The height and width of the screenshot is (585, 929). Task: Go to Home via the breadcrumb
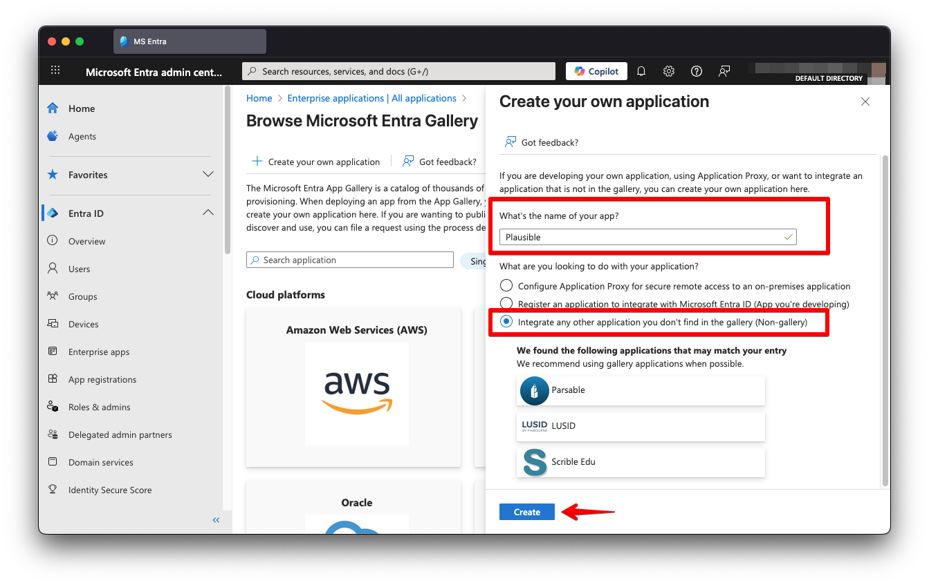point(259,98)
